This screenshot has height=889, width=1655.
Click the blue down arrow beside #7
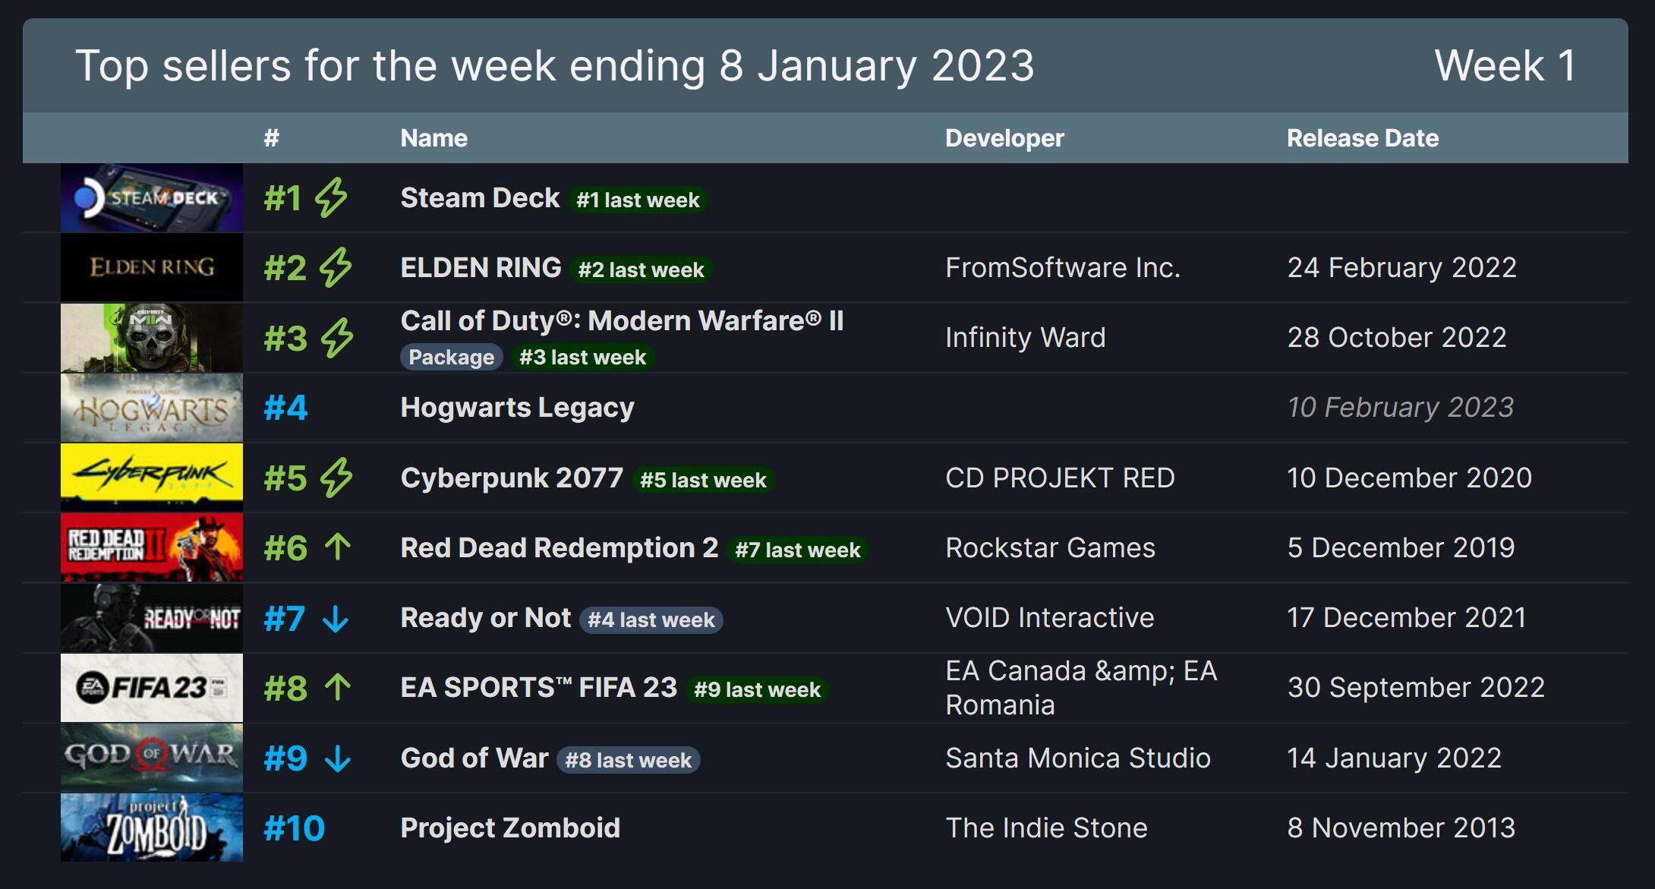[x=336, y=619]
